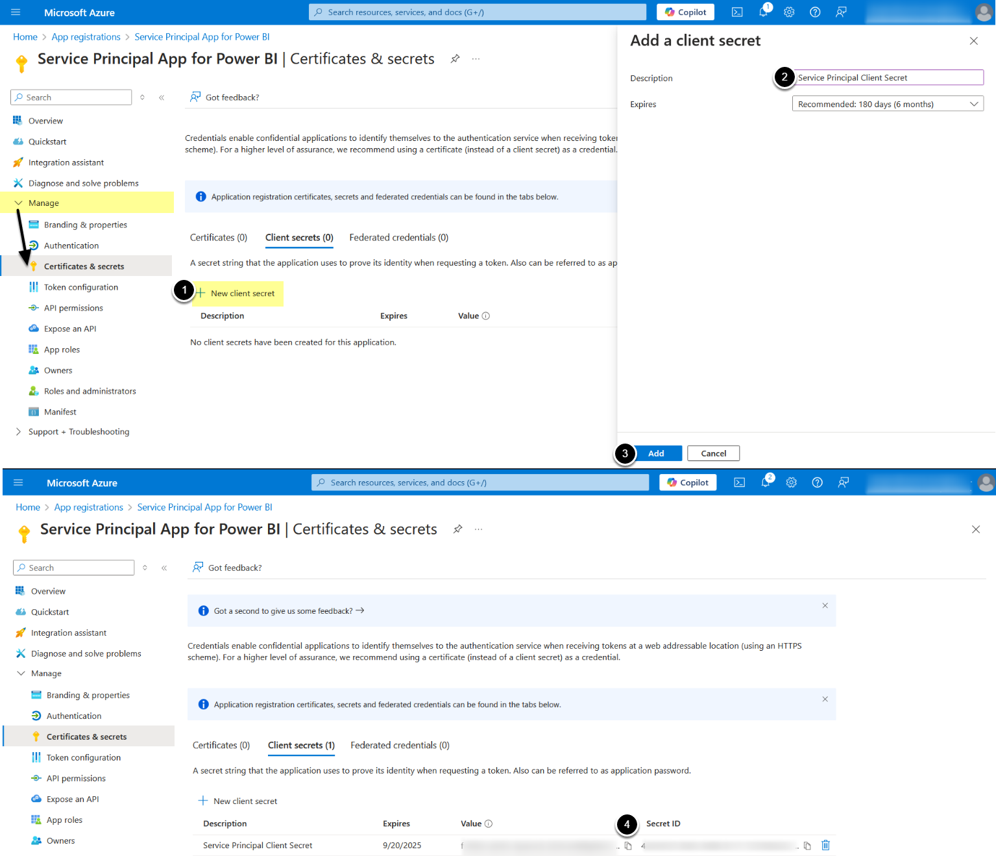Open the help icon in the lower screenshot header
The width and height of the screenshot is (996, 856).
(x=818, y=483)
